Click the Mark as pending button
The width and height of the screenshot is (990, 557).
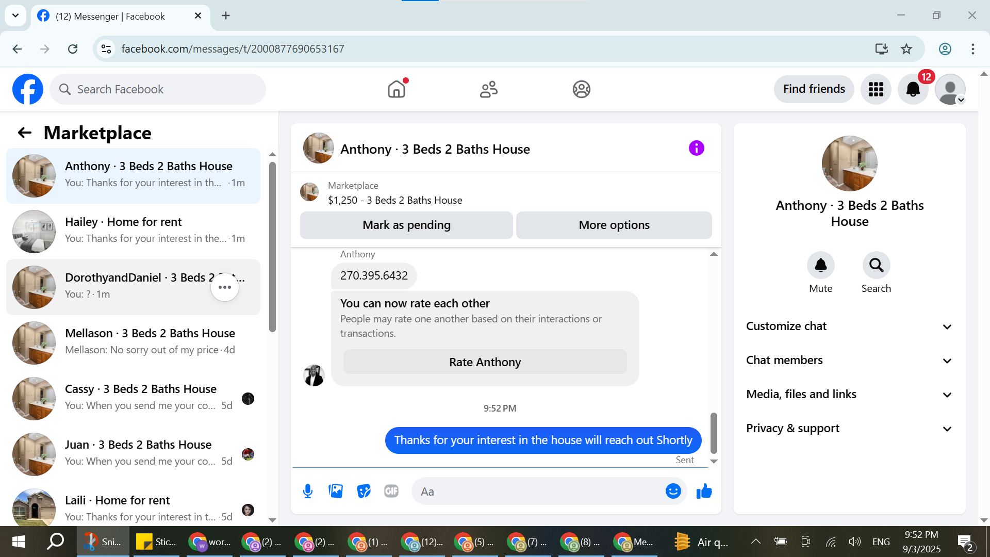click(406, 225)
